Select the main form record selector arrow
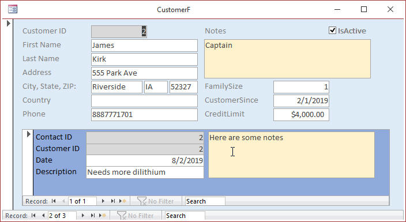The height and width of the screenshot is (222, 406). point(8,23)
